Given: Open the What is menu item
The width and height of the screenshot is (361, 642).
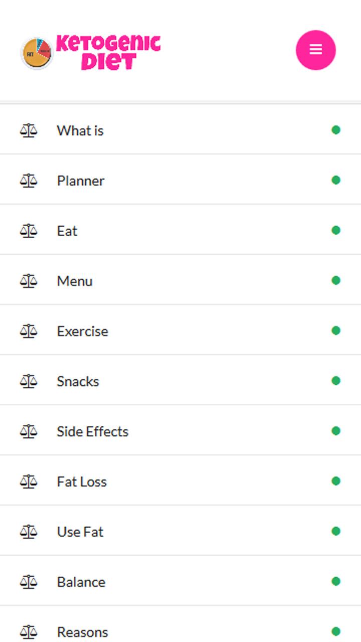Looking at the screenshot, I should click(x=180, y=130).
